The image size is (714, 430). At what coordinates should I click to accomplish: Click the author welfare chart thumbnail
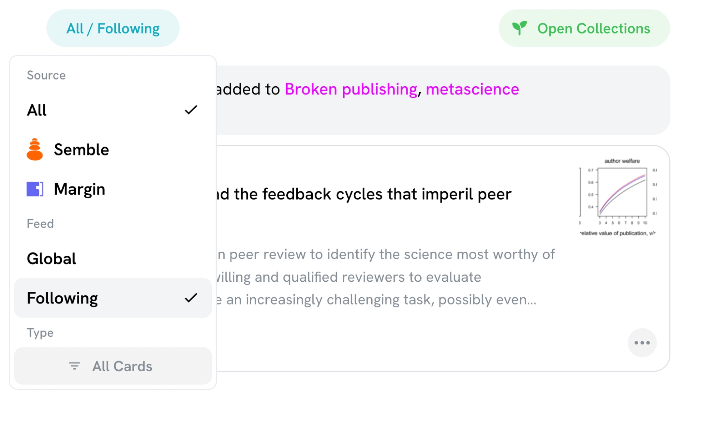[618, 196]
